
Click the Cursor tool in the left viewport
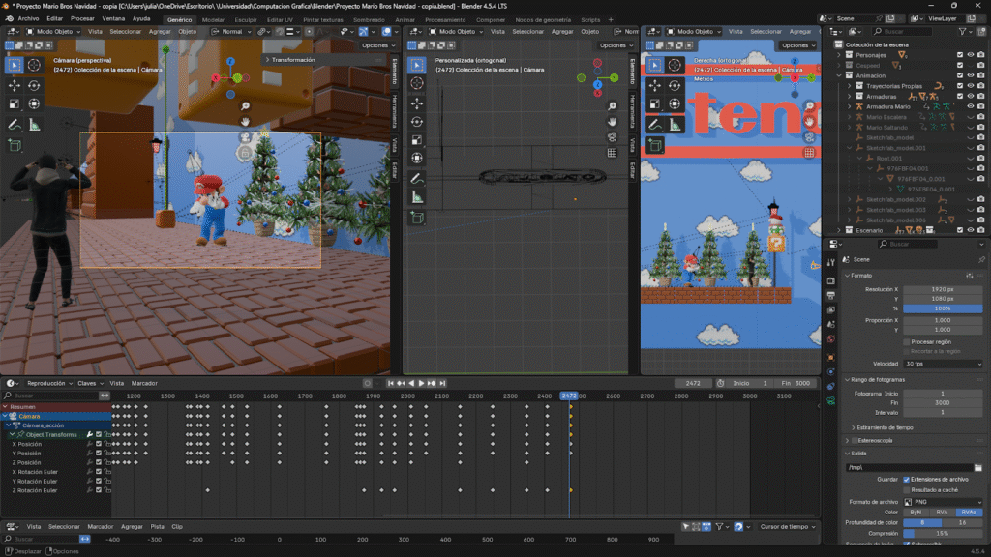(34, 65)
